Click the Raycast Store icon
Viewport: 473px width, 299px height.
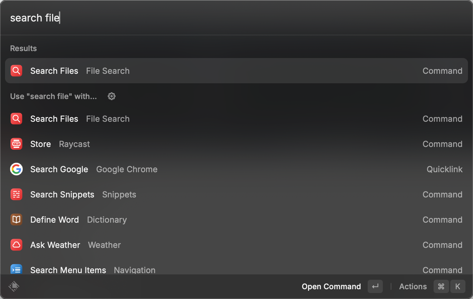pyautogui.click(x=16, y=144)
